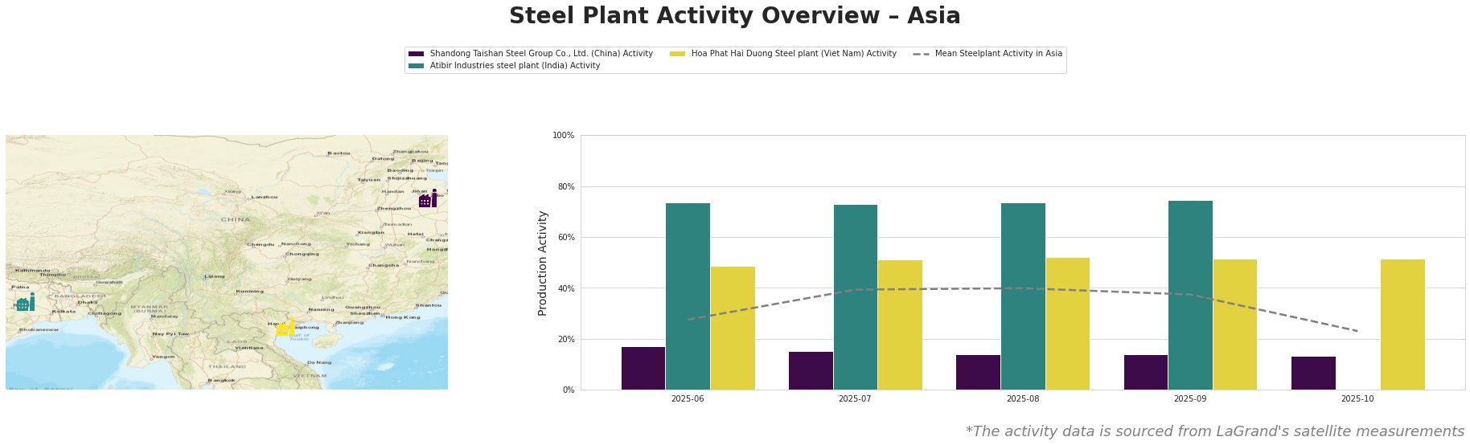1470x445 pixels.
Task: Click the satellite measurements footnote text
Action: [1214, 431]
